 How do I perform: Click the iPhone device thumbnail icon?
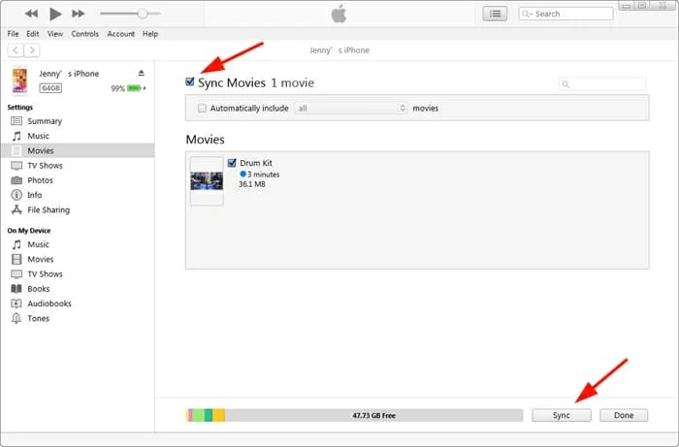coord(19,80)
